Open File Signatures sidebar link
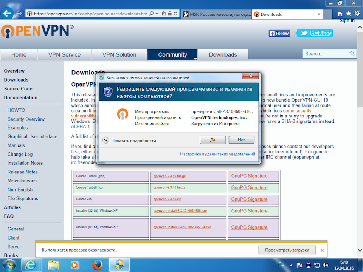 (23, 198)
